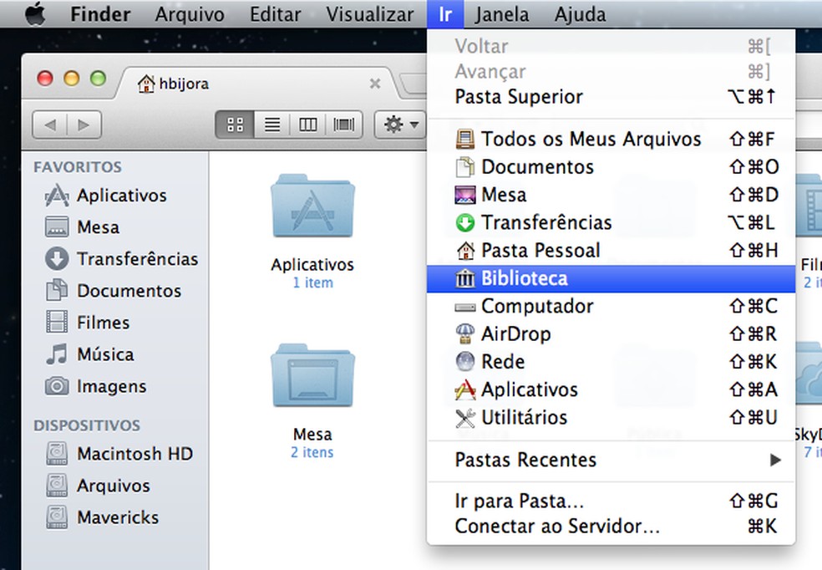This screenshot has width=822, height=570.
Task: Switch to icon view
Action: coord(235,125)
